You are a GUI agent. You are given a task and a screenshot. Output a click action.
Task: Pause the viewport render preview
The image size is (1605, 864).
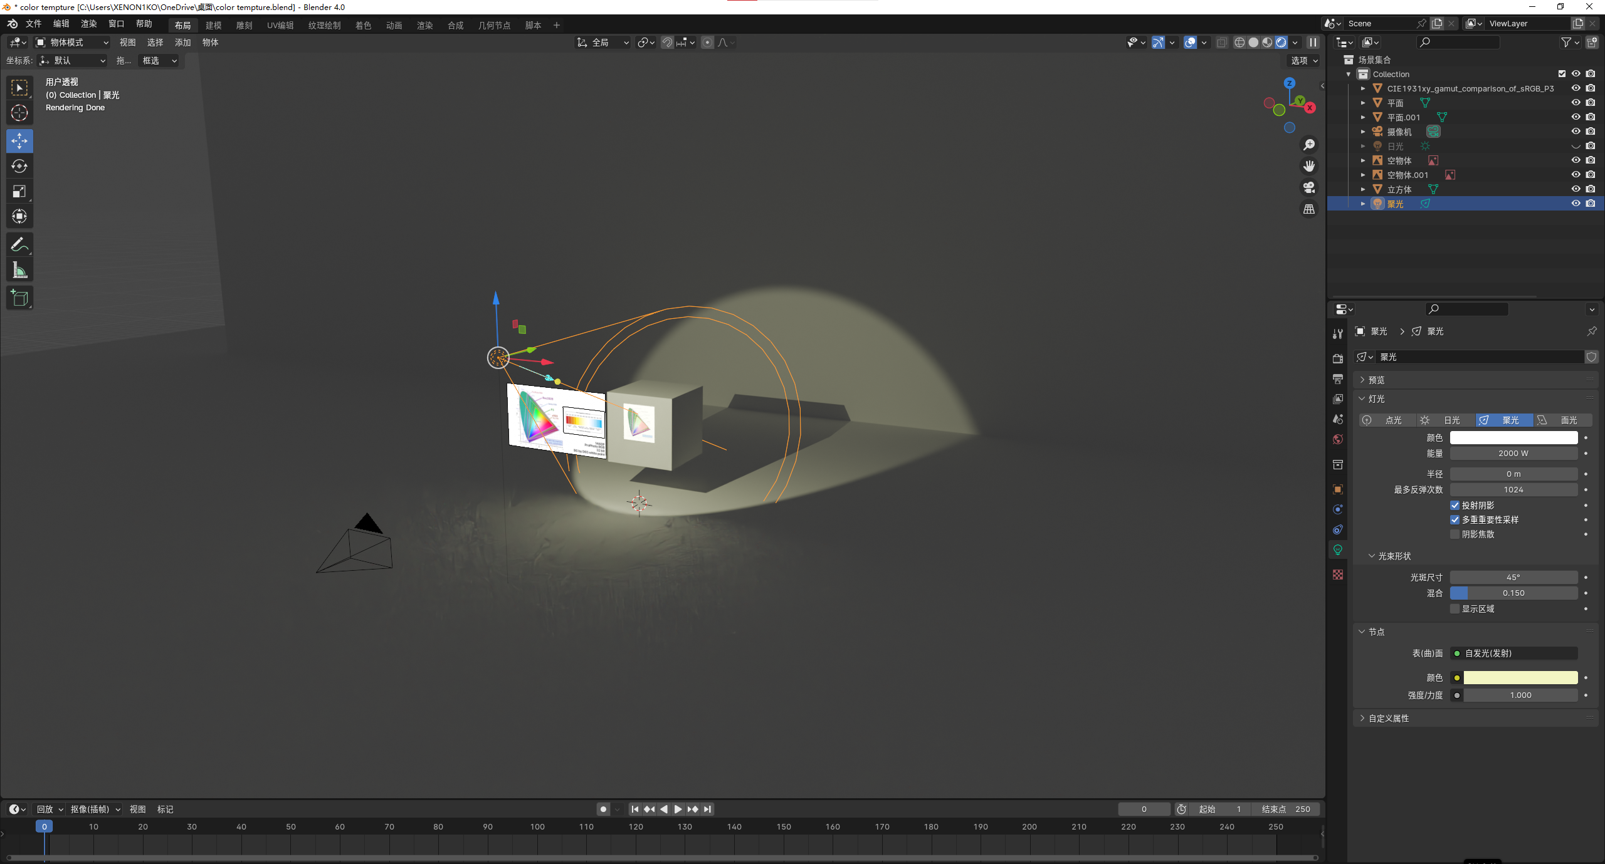coord(1313,43)
